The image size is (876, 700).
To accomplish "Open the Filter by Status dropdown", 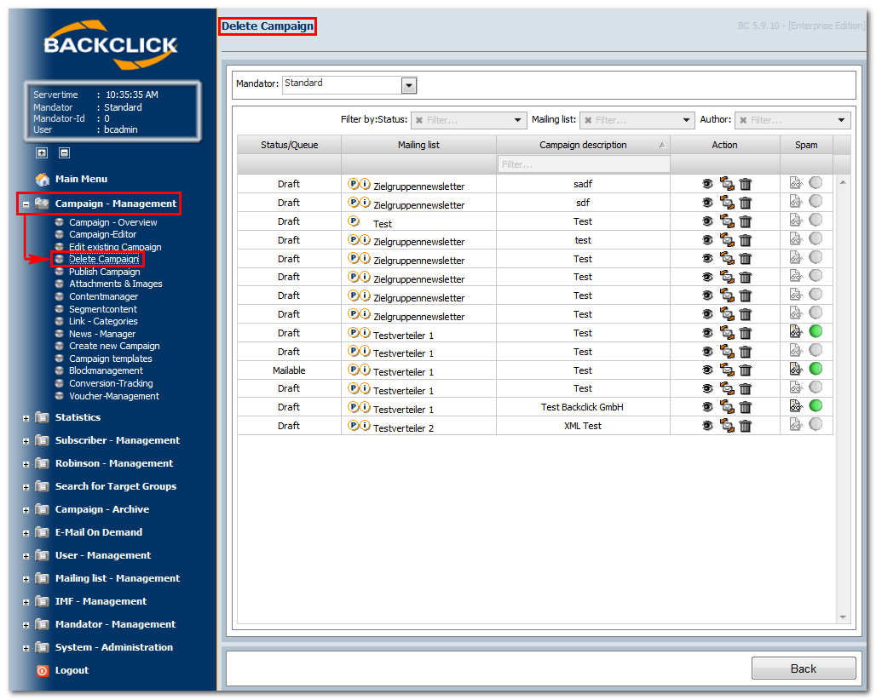I will tap(517, 120).
